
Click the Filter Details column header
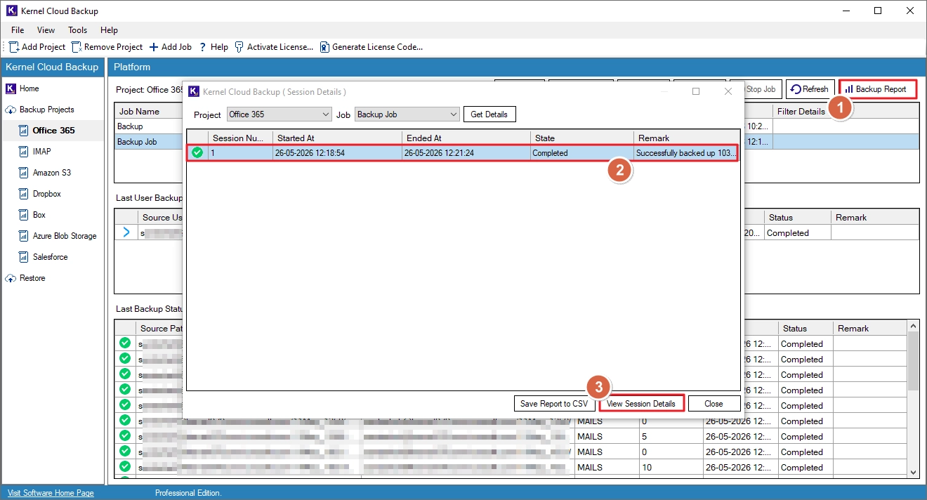tap(846, 112)
